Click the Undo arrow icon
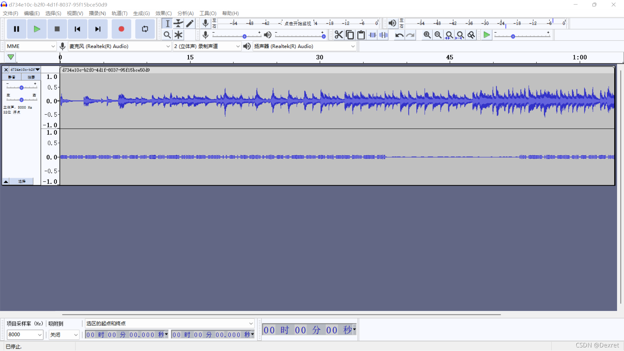624x351 pixels. (399, 35)
